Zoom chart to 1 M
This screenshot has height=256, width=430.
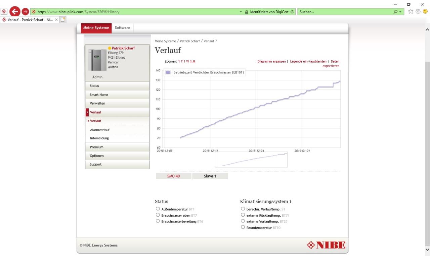tap(192, 62)
